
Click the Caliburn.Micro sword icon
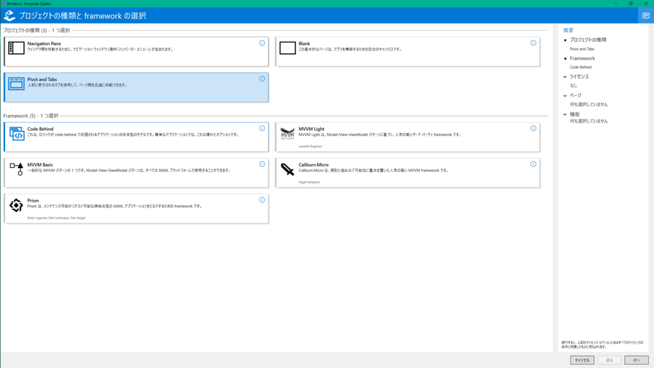(287, 169)
